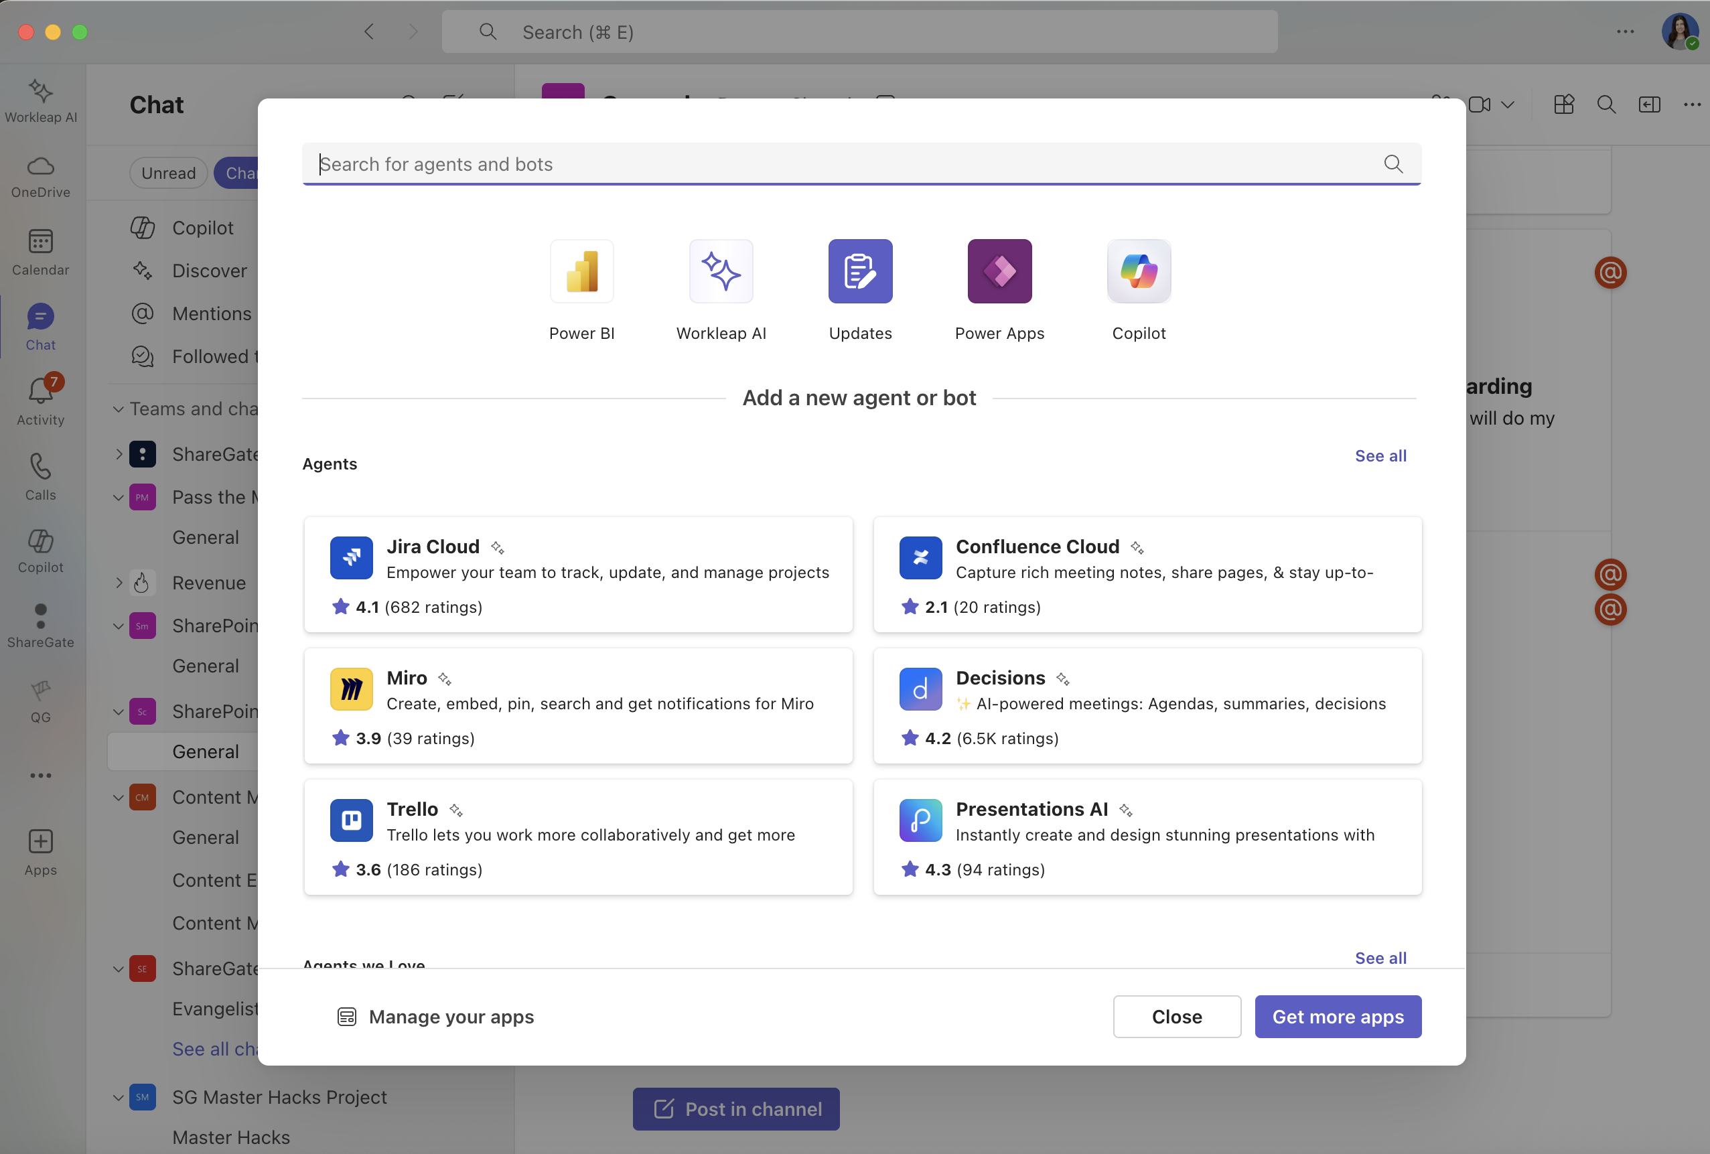Viewport: 1710px width, 1154px height.
Task: Open the Presentations AI agent card
Action: (1147, 837)
